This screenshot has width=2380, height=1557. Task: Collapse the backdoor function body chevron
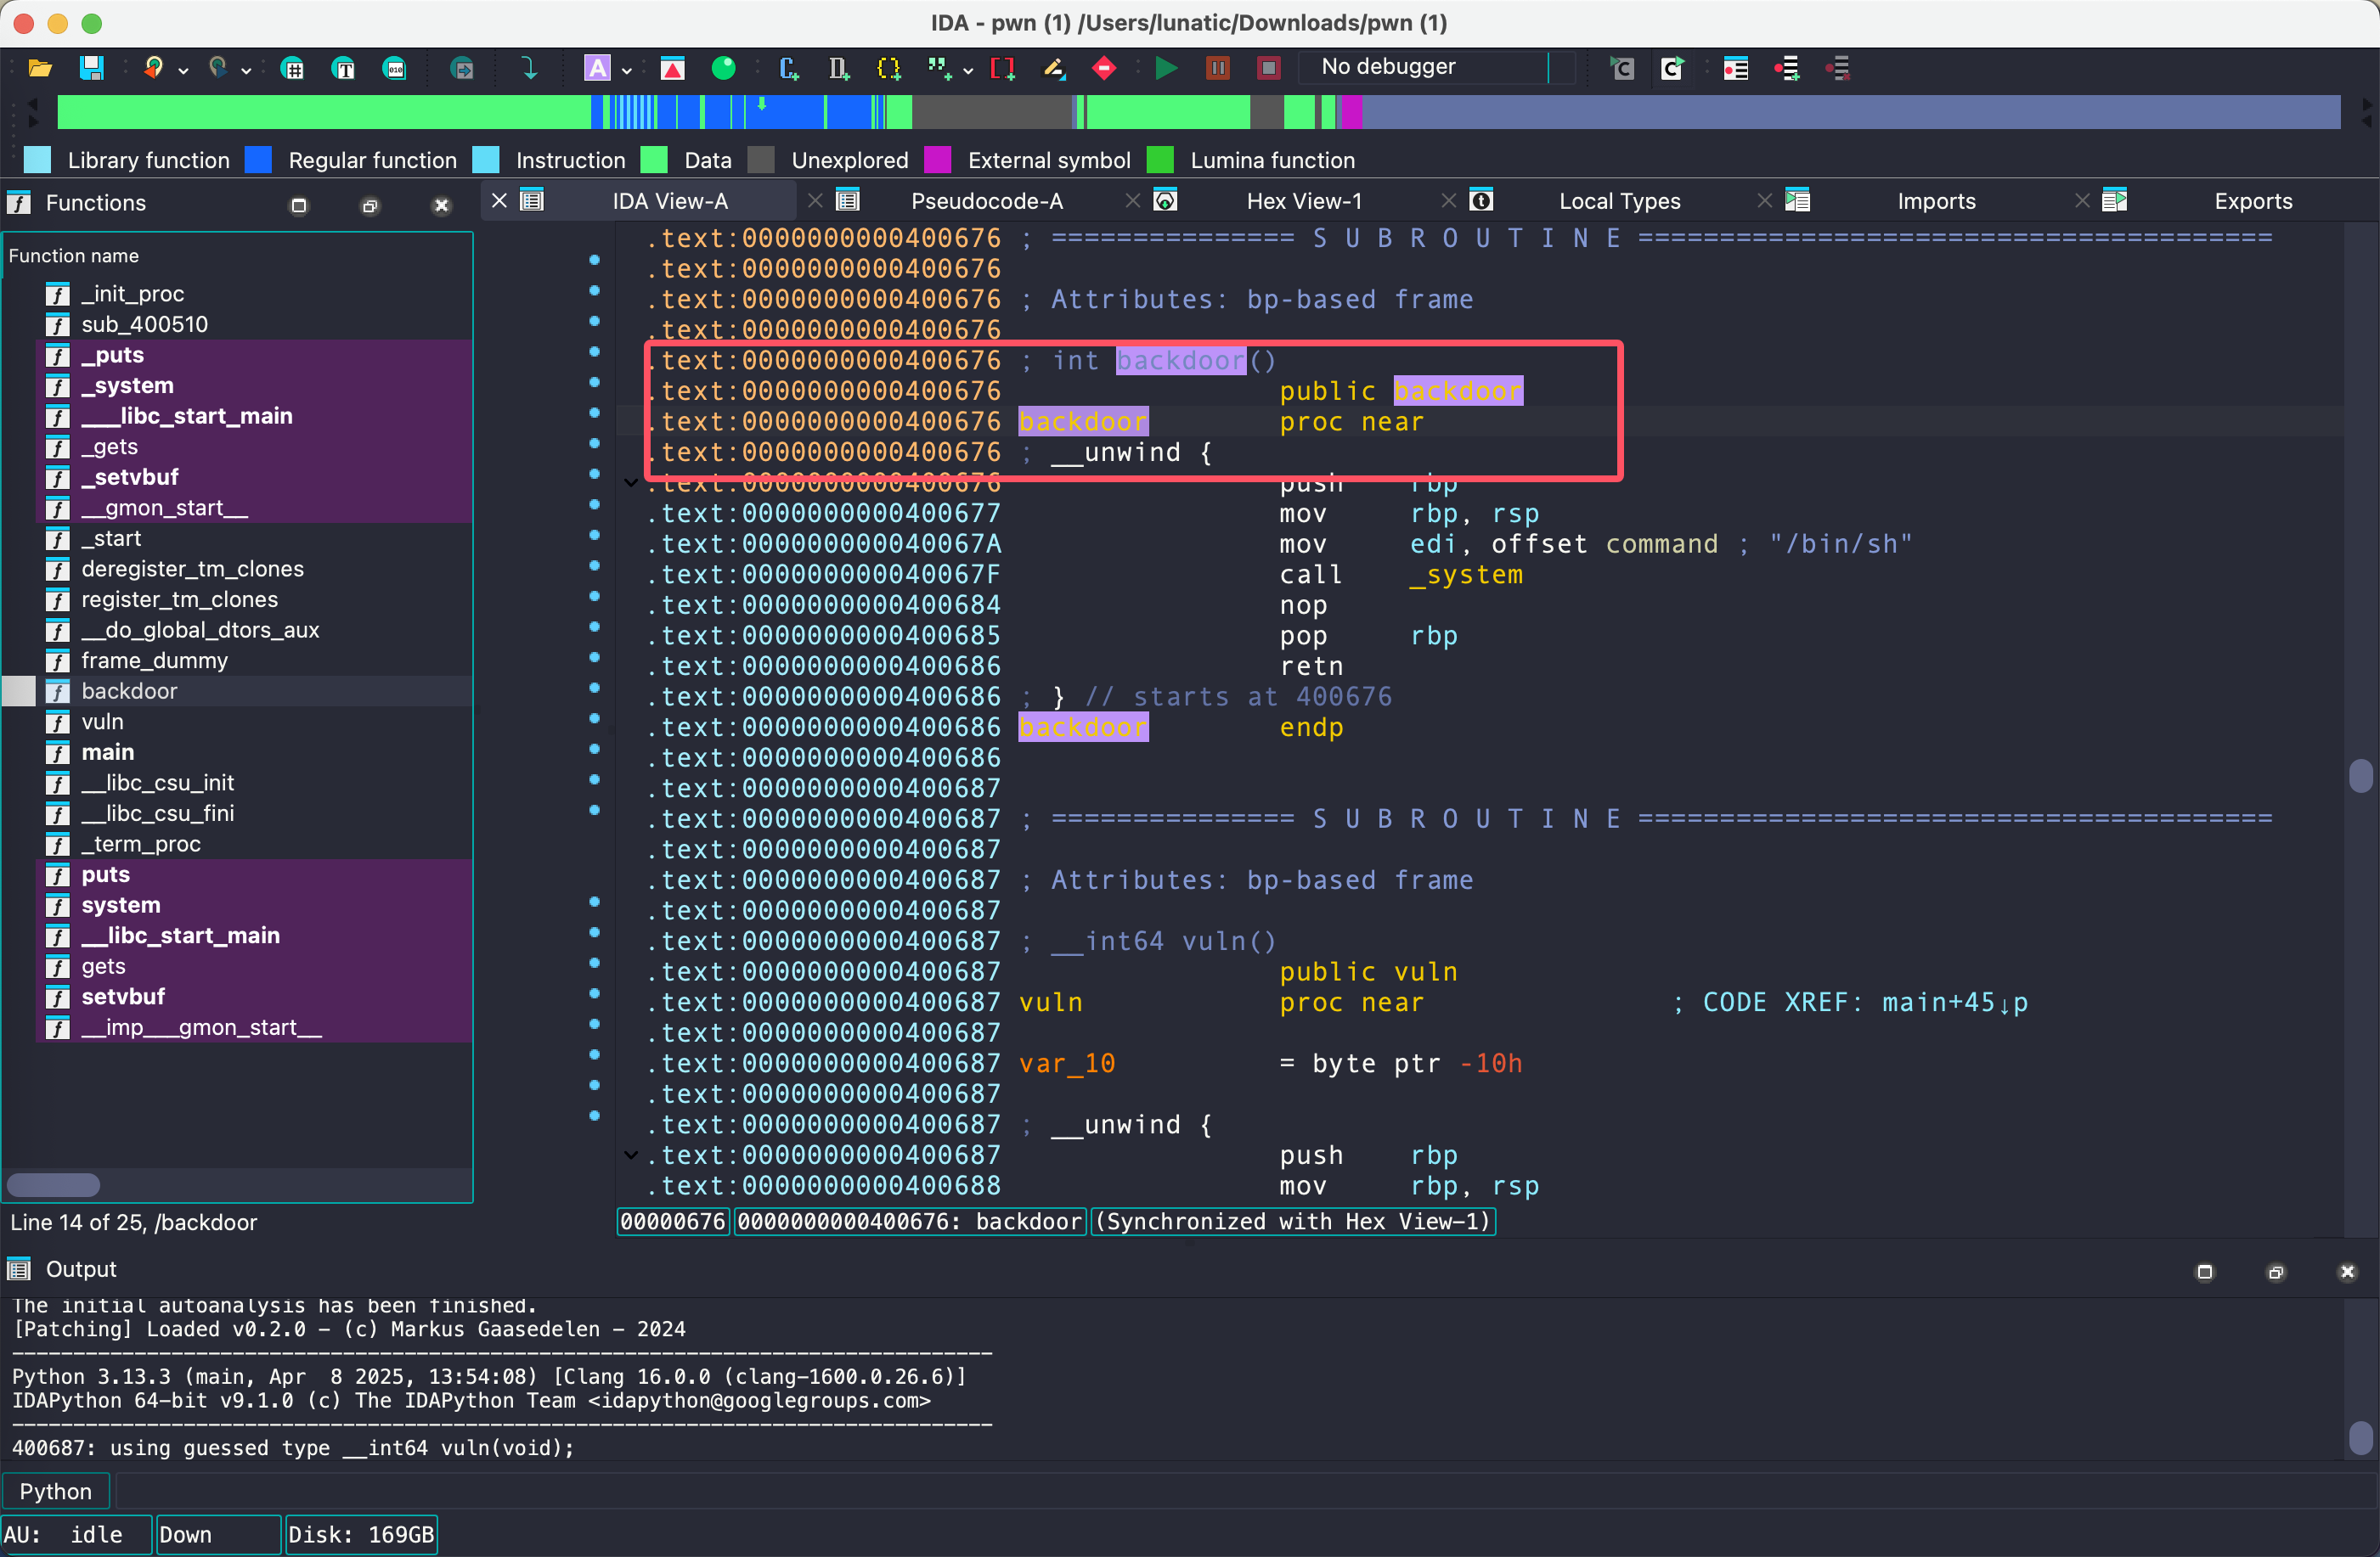(631, 483)
